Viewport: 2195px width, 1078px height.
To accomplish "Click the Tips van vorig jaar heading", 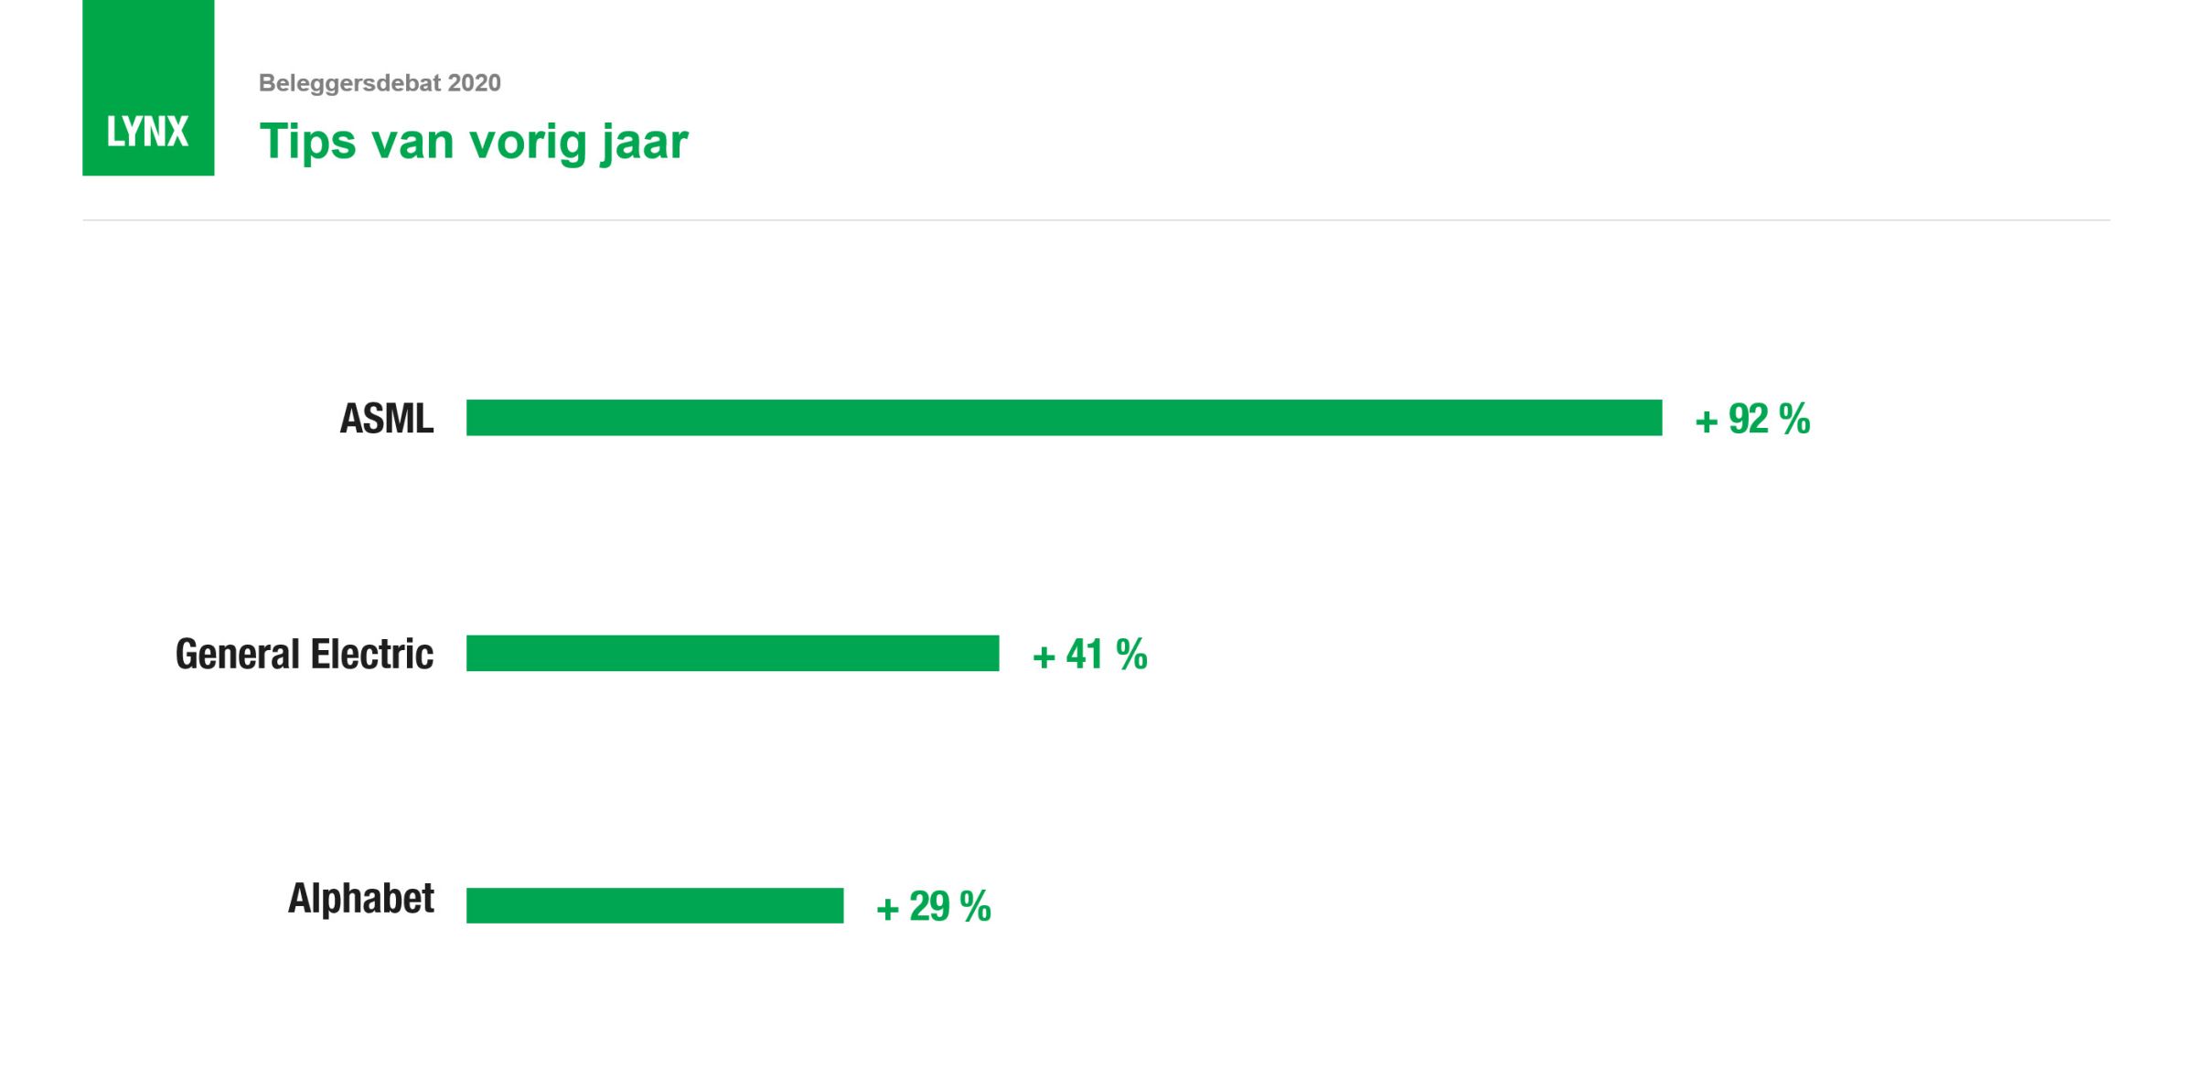I will [x=474, y=143].
